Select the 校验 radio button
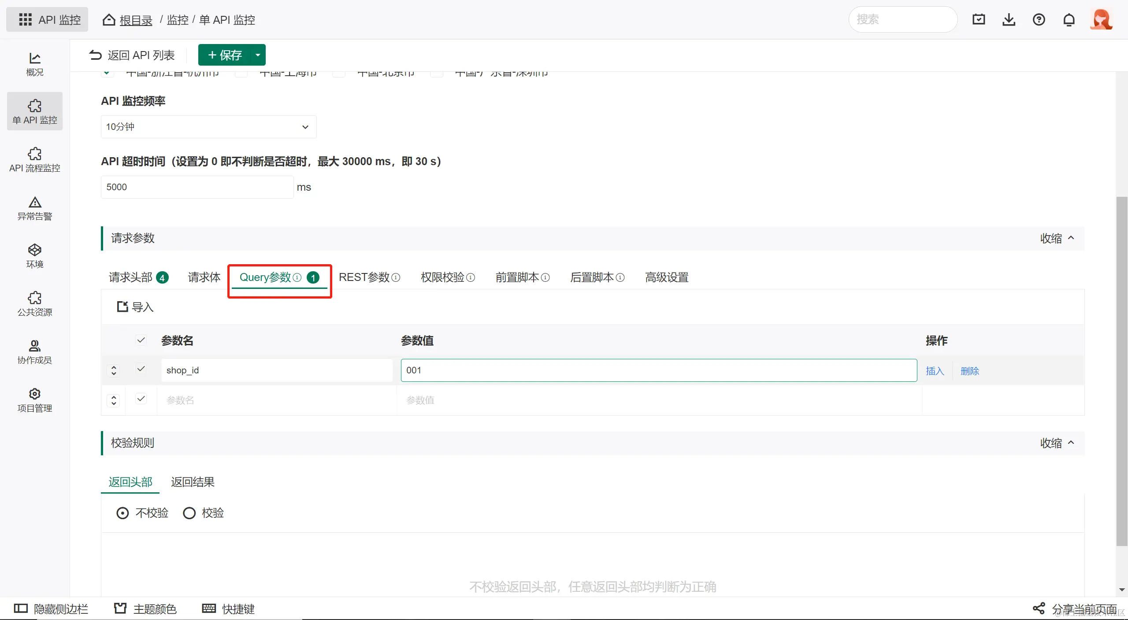The width and height of the screenshot is (1128, 620). tap(189, 513)
